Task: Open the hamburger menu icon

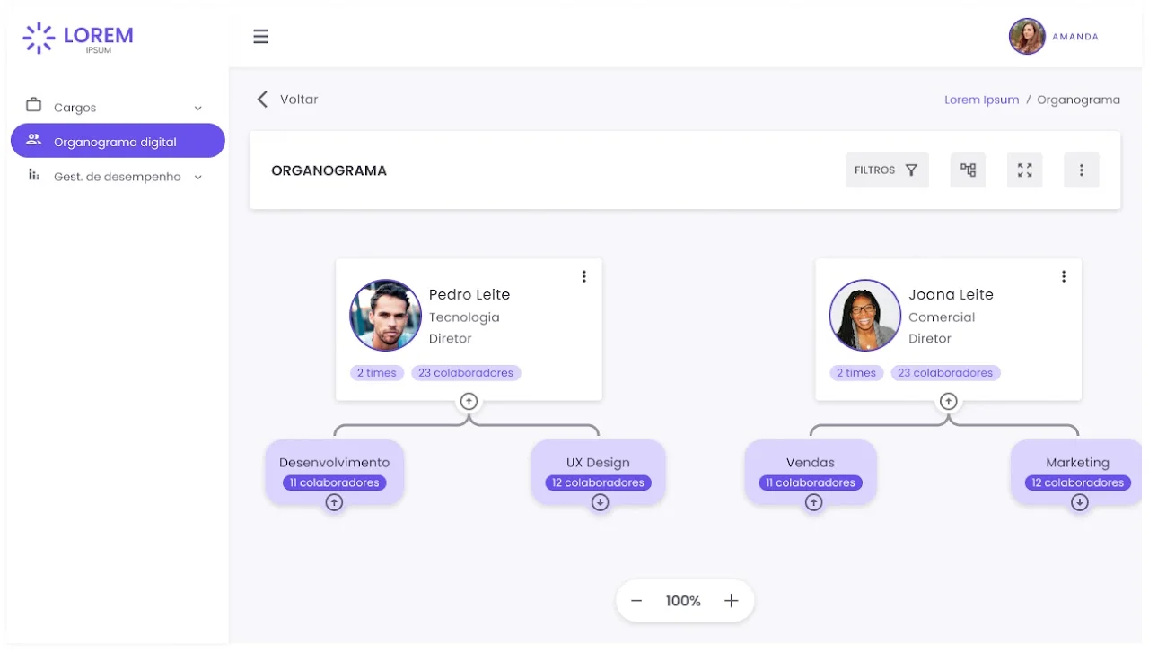Action: pyautogui.click(x=260, y=37)
